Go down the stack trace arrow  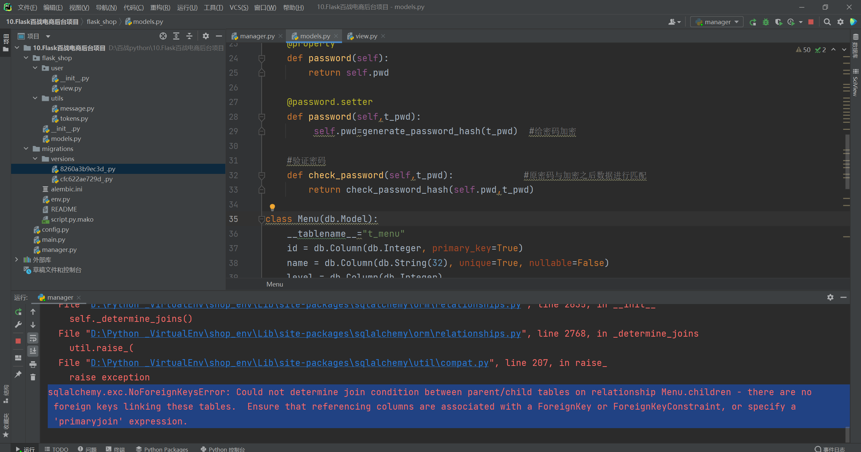coord(33,325)
